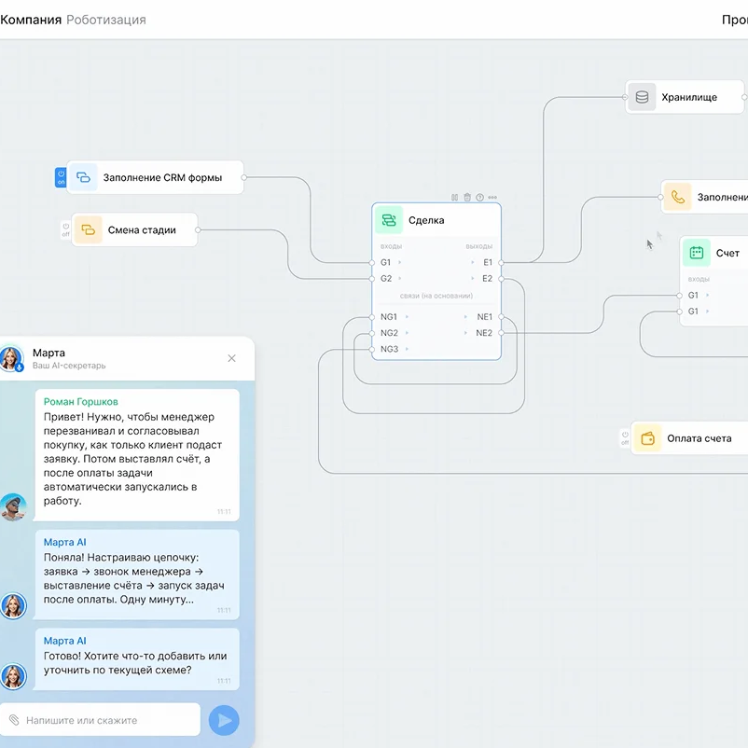
Task: Click the orange phone icon node
Action: pyautogui.click(x=677, y=197)
